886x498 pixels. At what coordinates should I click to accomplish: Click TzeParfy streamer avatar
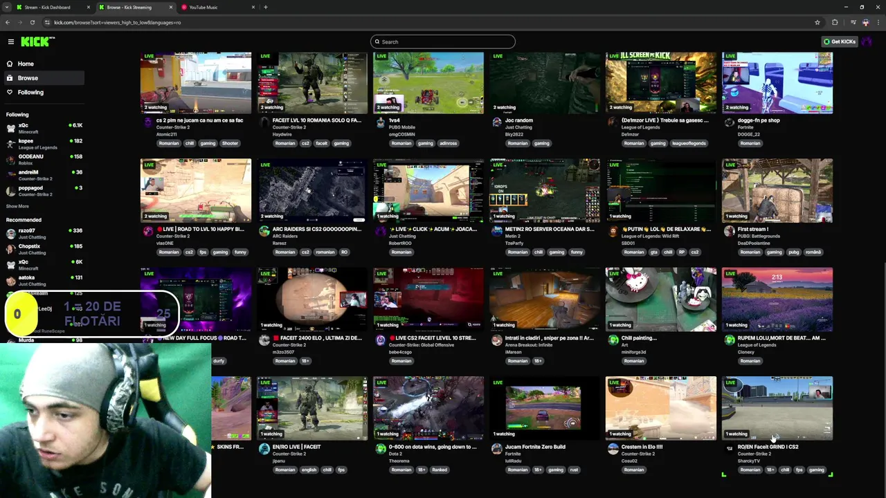(x=496, y=231)
